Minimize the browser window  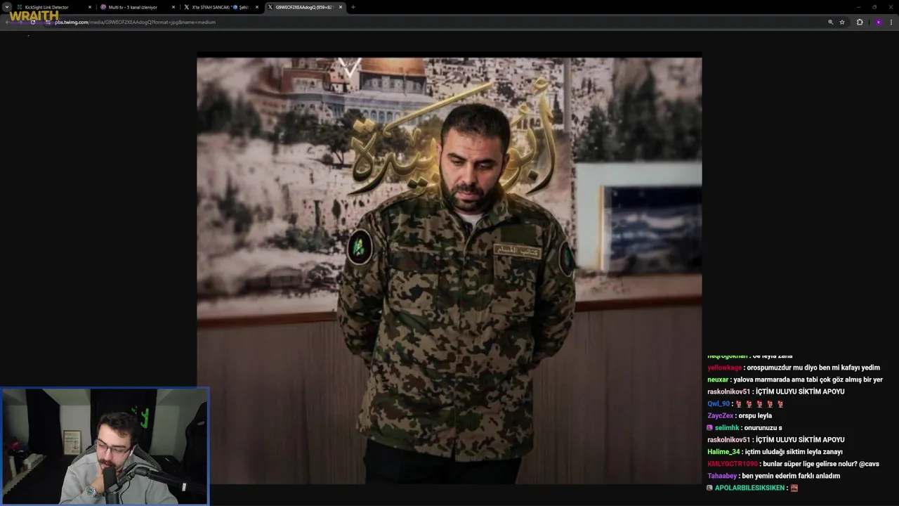(x=858, y=7)
